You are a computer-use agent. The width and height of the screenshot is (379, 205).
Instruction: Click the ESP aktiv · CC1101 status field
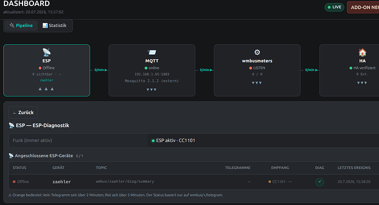[264, 141]
